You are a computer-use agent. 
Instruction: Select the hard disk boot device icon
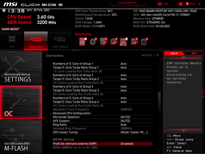tap(83, 41)
